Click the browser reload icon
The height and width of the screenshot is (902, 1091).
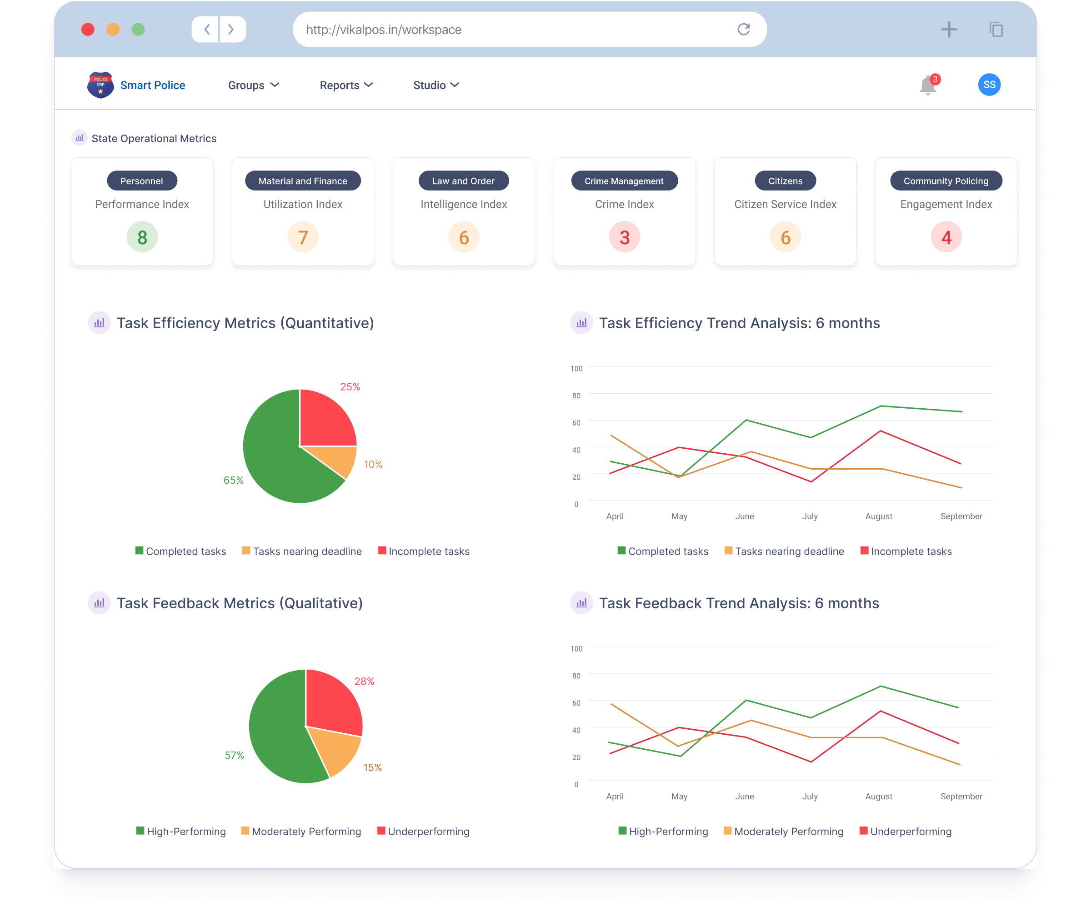click(x=743, y=30)
